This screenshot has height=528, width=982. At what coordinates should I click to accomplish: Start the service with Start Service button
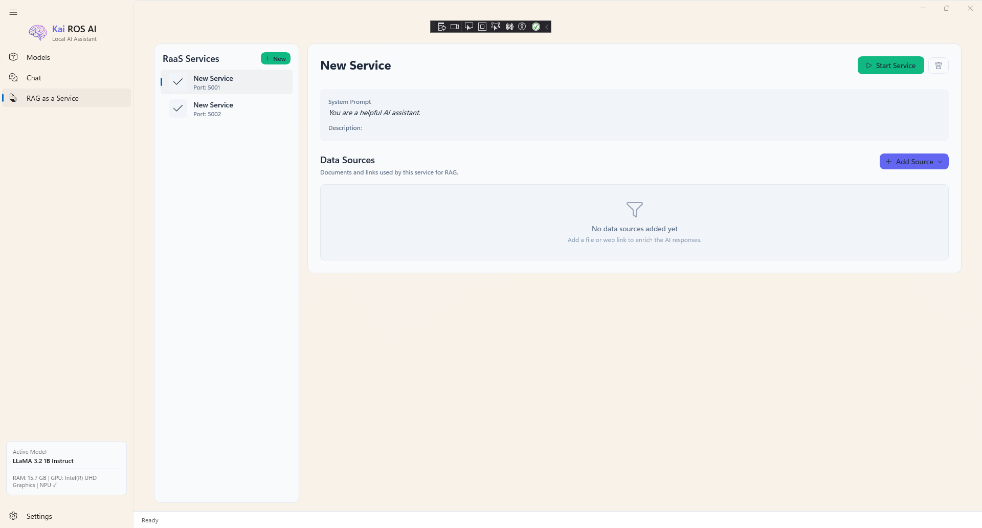[x=890, y=65]
